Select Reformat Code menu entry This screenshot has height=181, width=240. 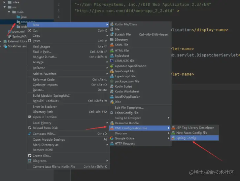pos(68,80)
